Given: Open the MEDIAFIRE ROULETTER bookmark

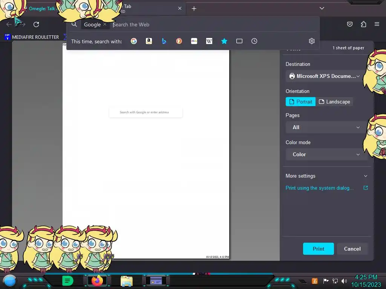Looking at the screenshot, I should 32,37.
